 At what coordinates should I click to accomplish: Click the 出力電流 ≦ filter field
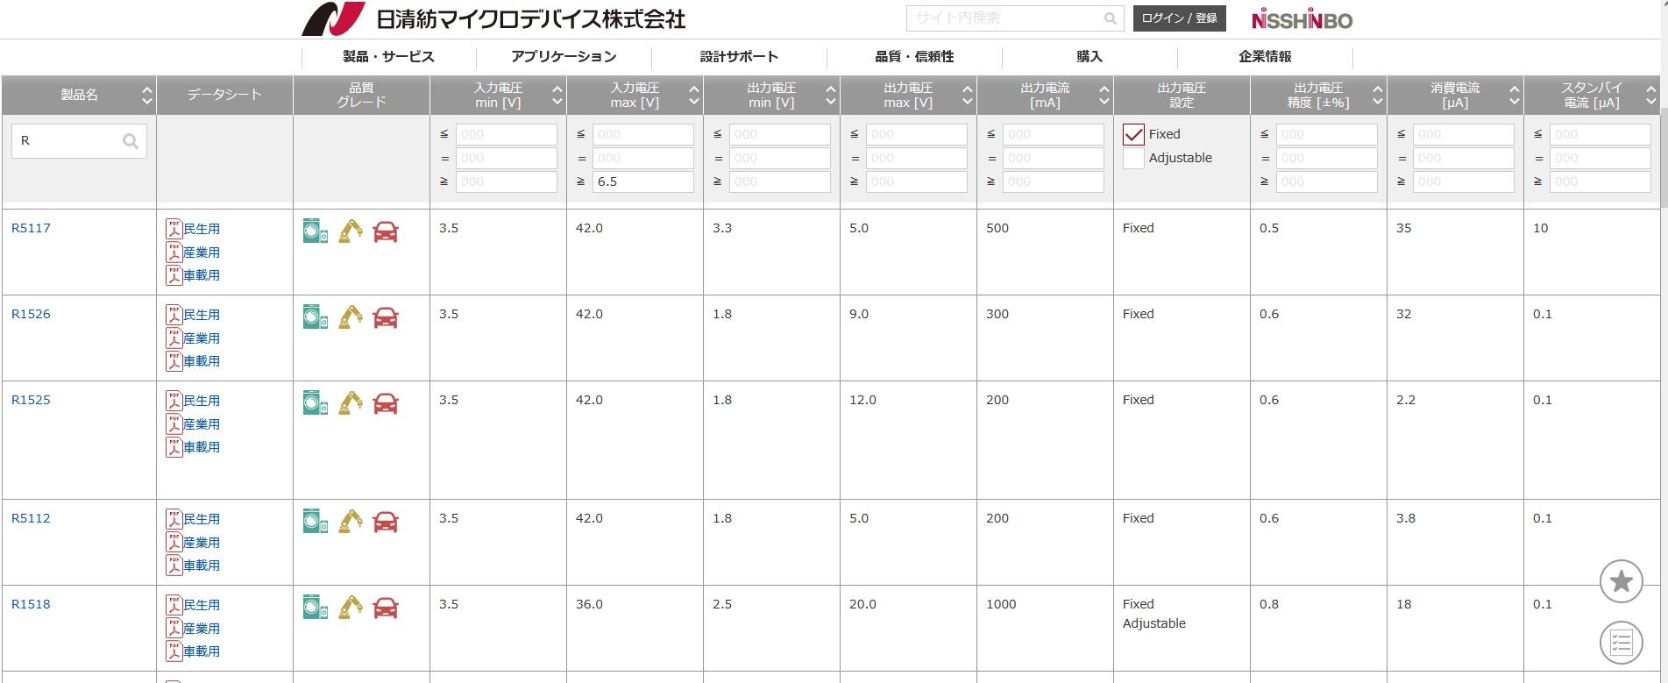click(1054, 134)
